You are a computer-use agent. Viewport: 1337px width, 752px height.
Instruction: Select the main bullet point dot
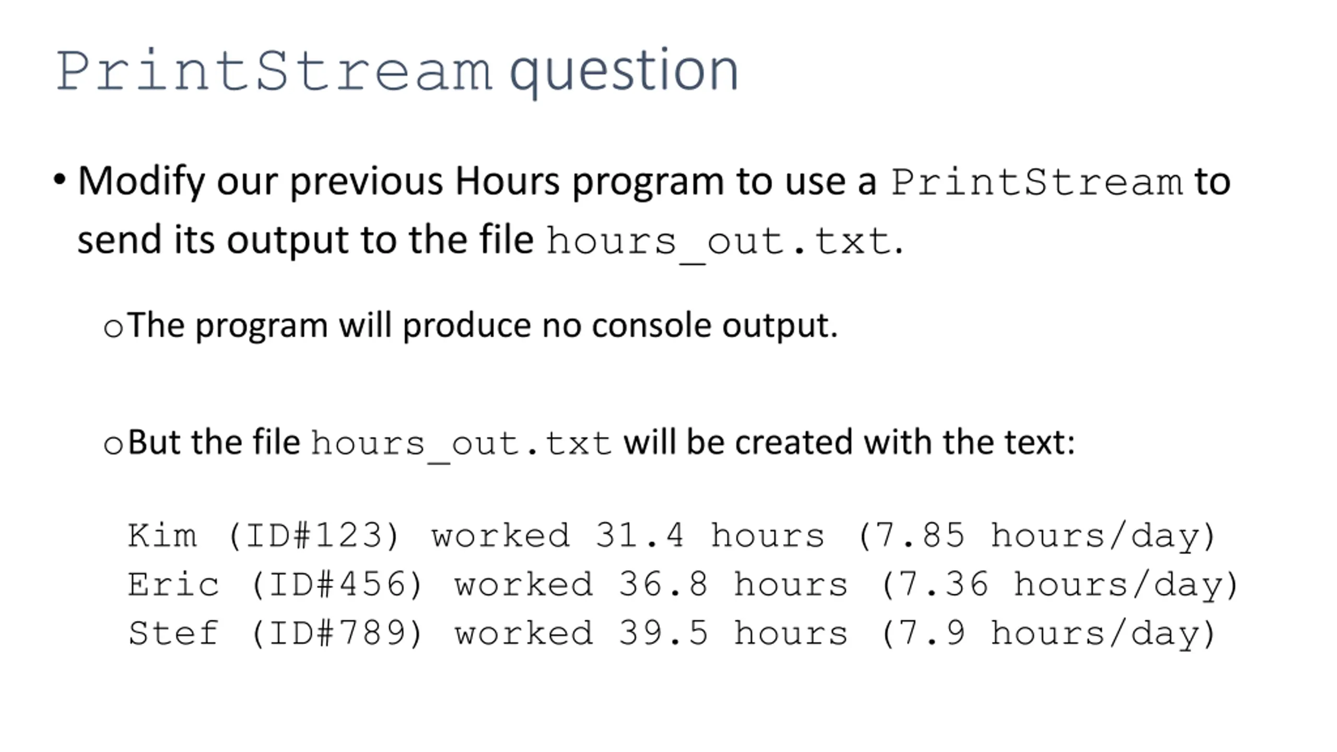pos(60,180)
